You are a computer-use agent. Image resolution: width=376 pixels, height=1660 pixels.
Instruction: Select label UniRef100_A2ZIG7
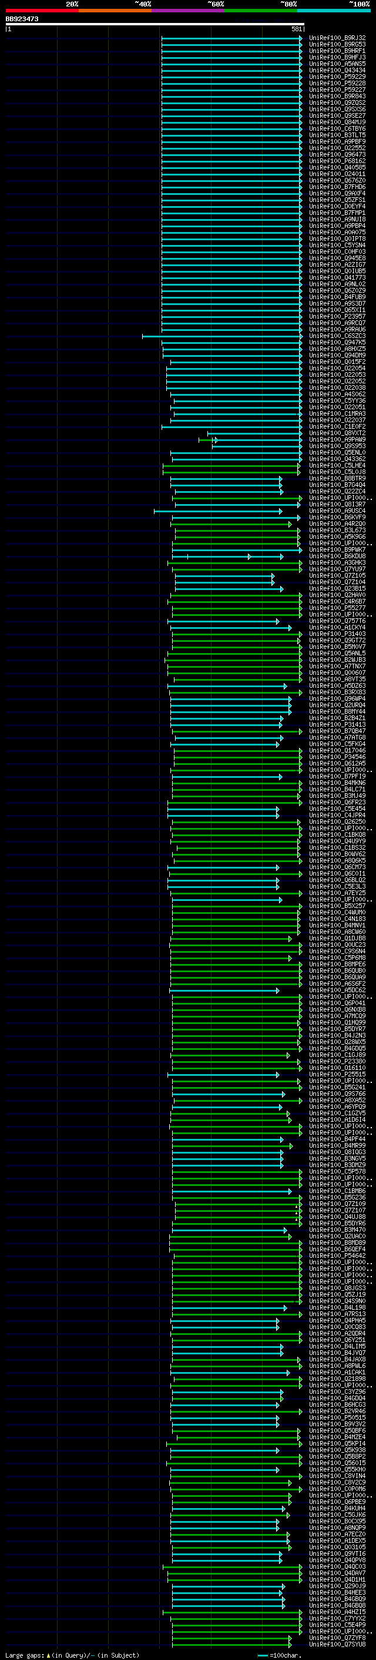tap(337, 265)
